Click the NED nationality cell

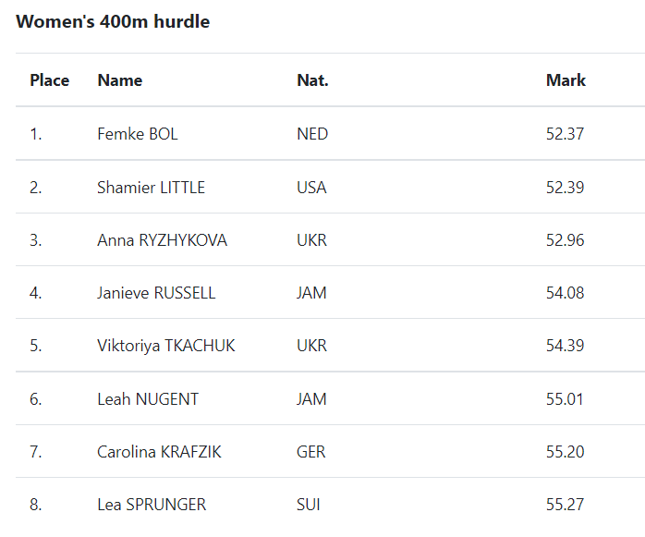point(312,134)
